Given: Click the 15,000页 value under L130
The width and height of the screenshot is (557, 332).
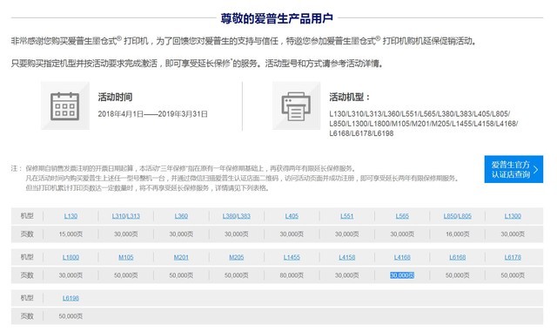Looking at the screenshot, I should [70, 234].
